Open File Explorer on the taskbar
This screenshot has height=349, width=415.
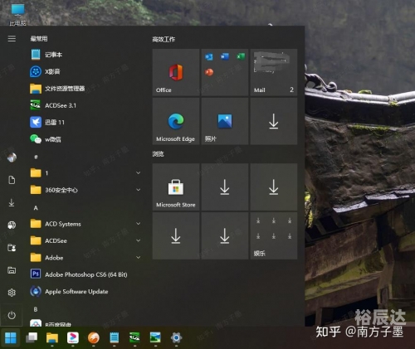click(52, 337)
